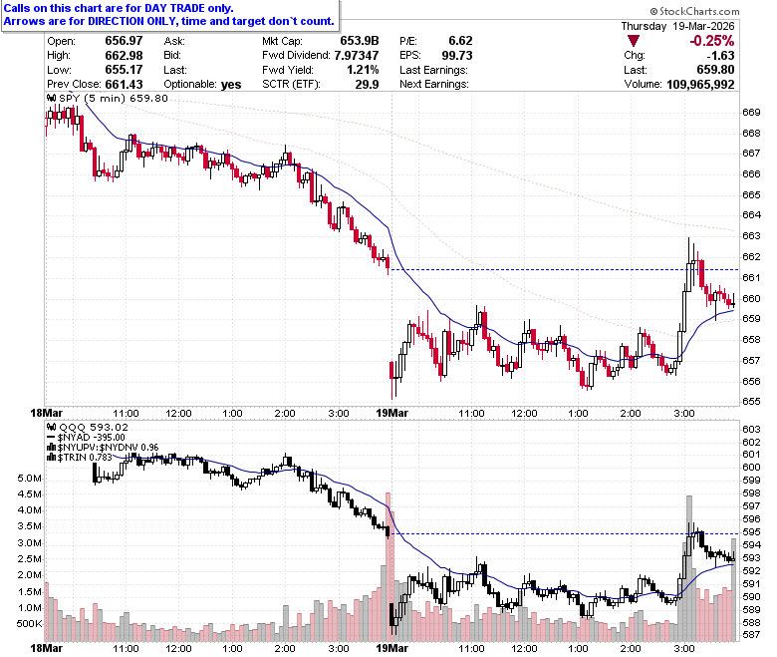Screen dimensions: 777x657
Task: Click the line icon beside $NYAD legend
Action: 51,438
